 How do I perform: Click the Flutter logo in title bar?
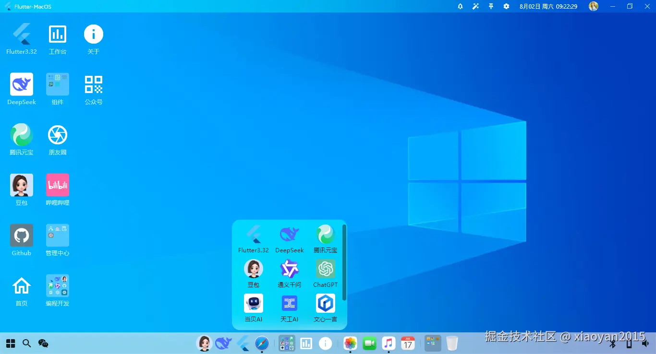(x=8, y=6)
